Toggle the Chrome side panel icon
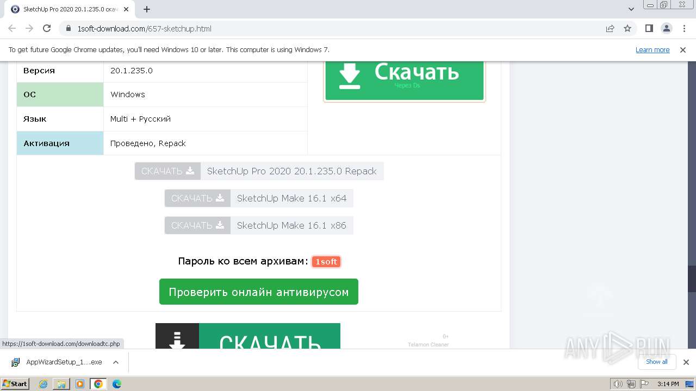This screenshot has width=696, height=391. (x=649, y=29)
